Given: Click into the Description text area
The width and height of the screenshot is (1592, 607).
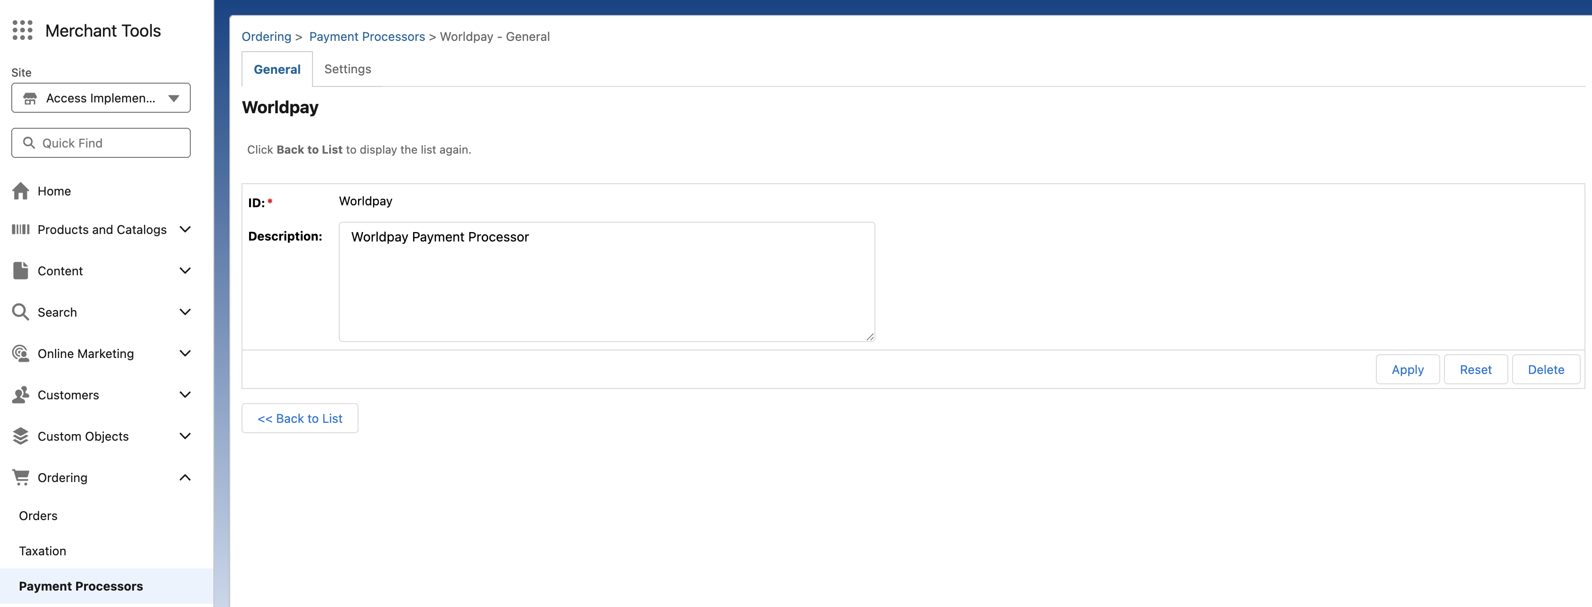Looking at the screenshot, I should click(x=606, y=282).
